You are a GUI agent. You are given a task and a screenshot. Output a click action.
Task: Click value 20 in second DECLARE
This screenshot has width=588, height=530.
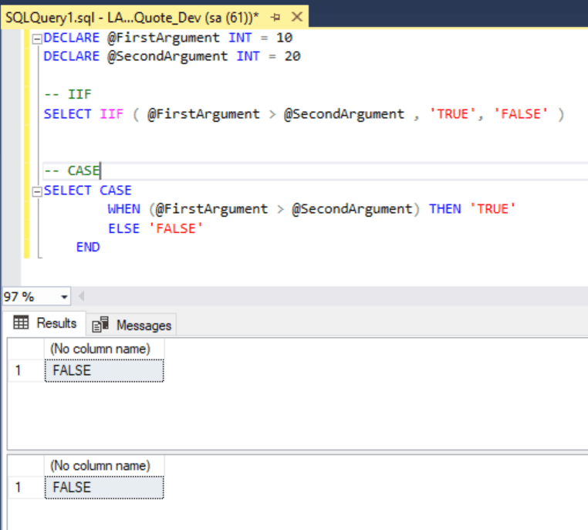pyautogui.click(x=292, y=56)
